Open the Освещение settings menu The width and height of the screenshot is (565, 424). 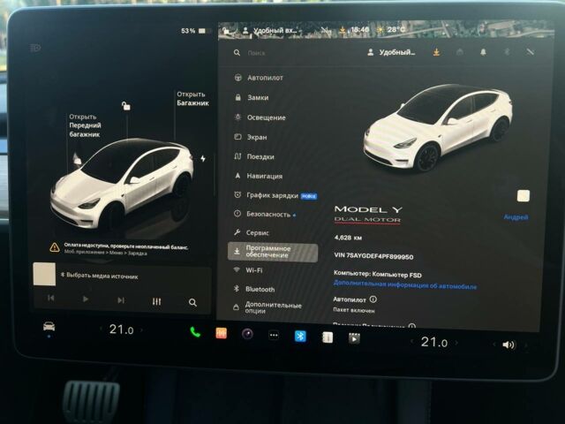(260, 117)
